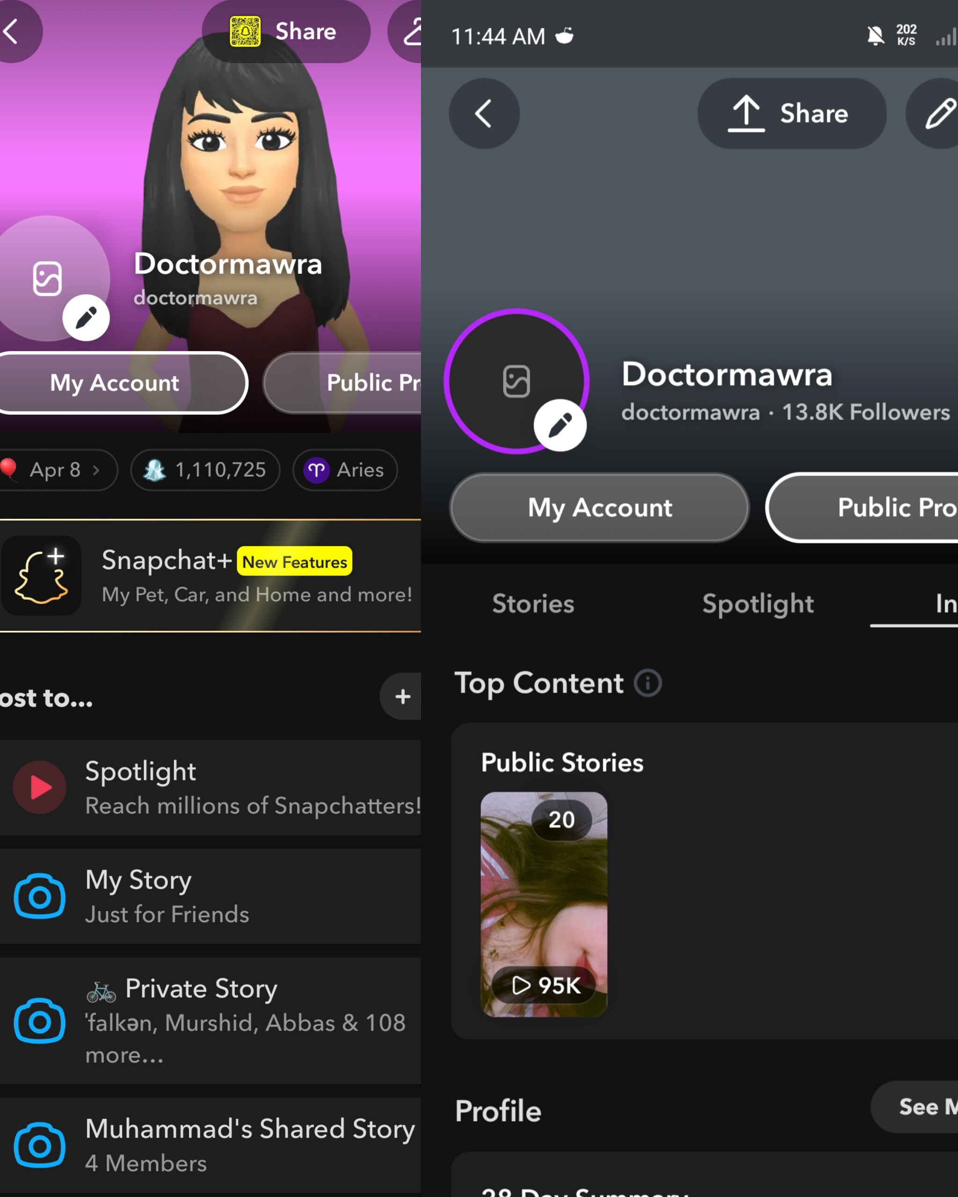Tap the Public Stories heading
The height and width of the screenshot is (1197, 958).
pyautogui.click(x=562, y=762)
